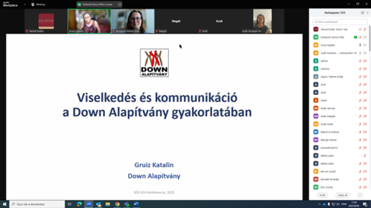The height and width of the screenshot is (208, 371).
Task: Toggle microphone icon for Gruiz Katalin
Action: pyautogui.click(x=360, y=45)
